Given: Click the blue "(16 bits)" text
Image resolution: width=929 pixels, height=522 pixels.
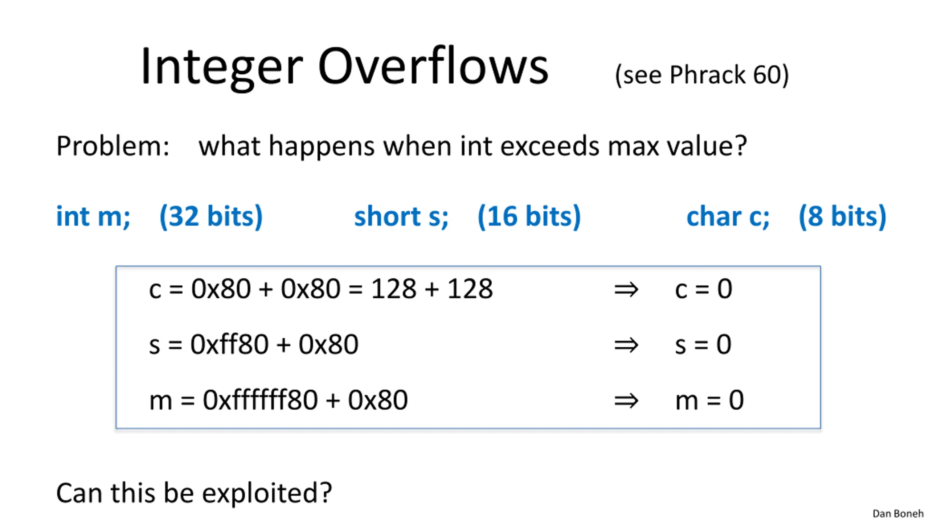Looking at the screenshot, I should point(529,216).
